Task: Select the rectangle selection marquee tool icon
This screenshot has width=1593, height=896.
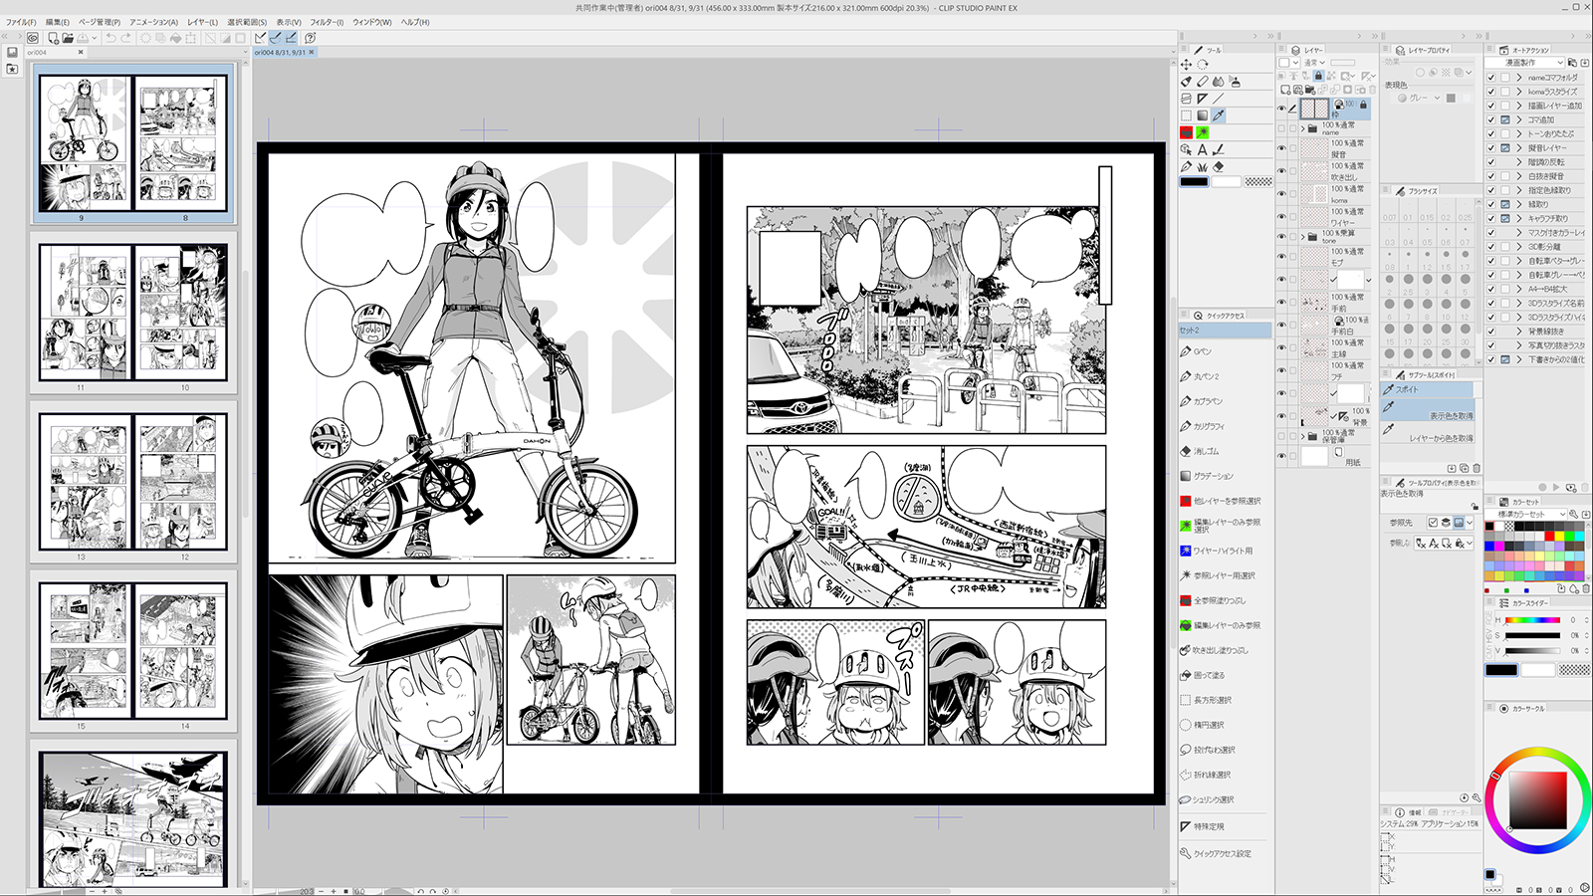Action: (1187, 115)
